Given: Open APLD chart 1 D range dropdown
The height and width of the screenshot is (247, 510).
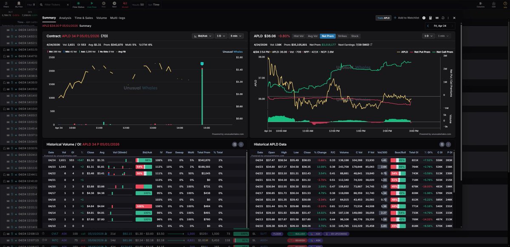Looking at the screenshot, I should tap(428, 36).
